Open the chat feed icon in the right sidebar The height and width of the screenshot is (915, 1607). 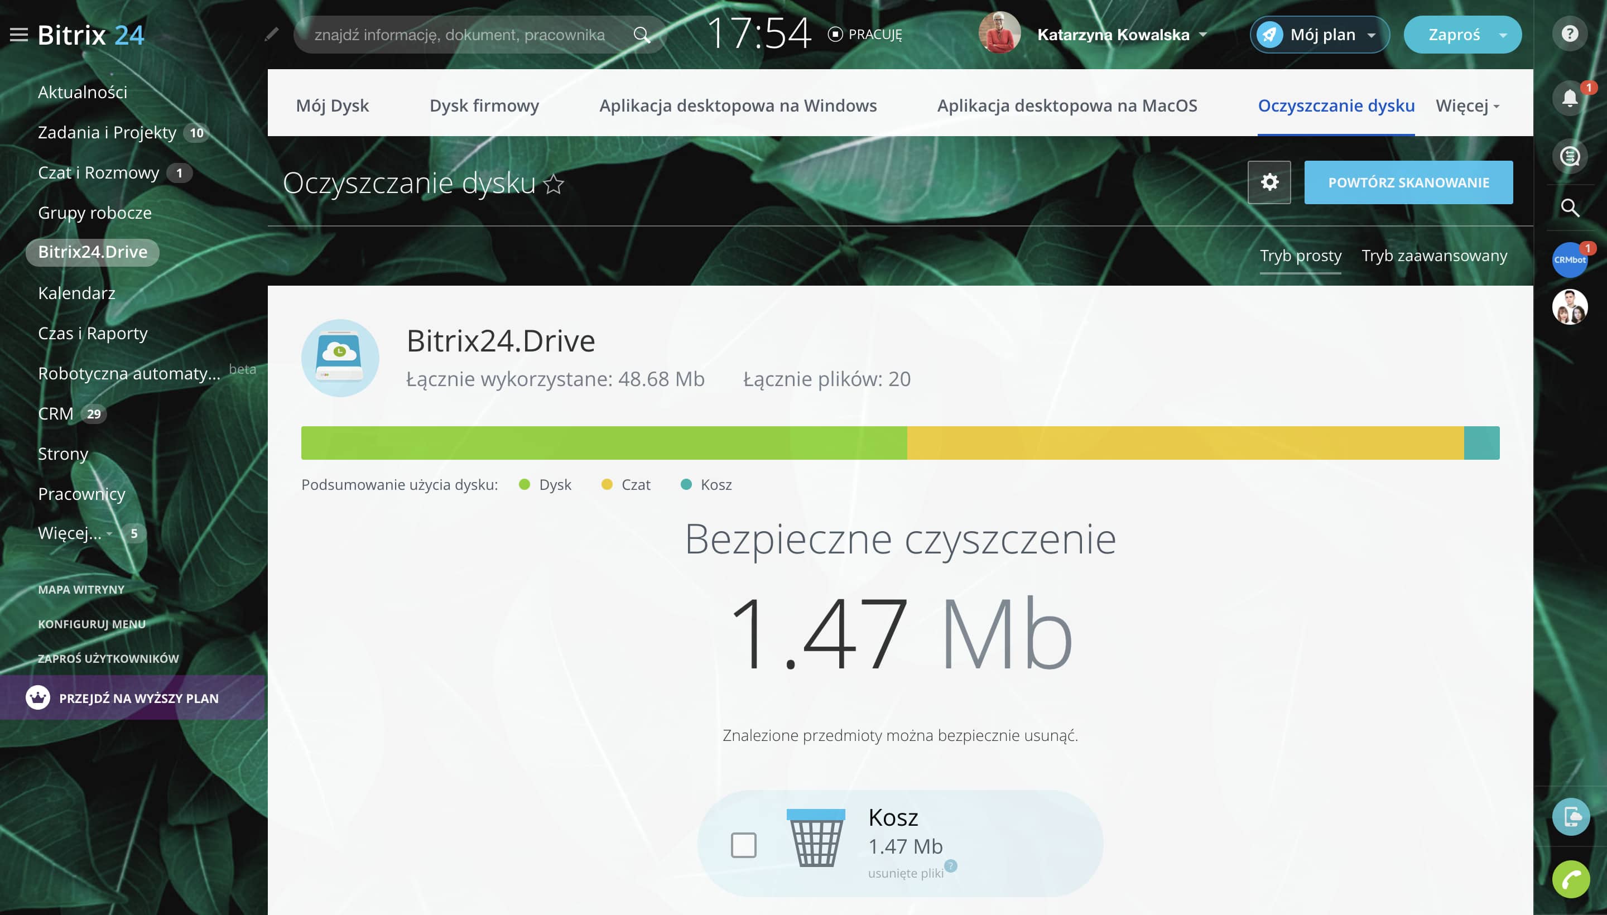click(1569, 156)
